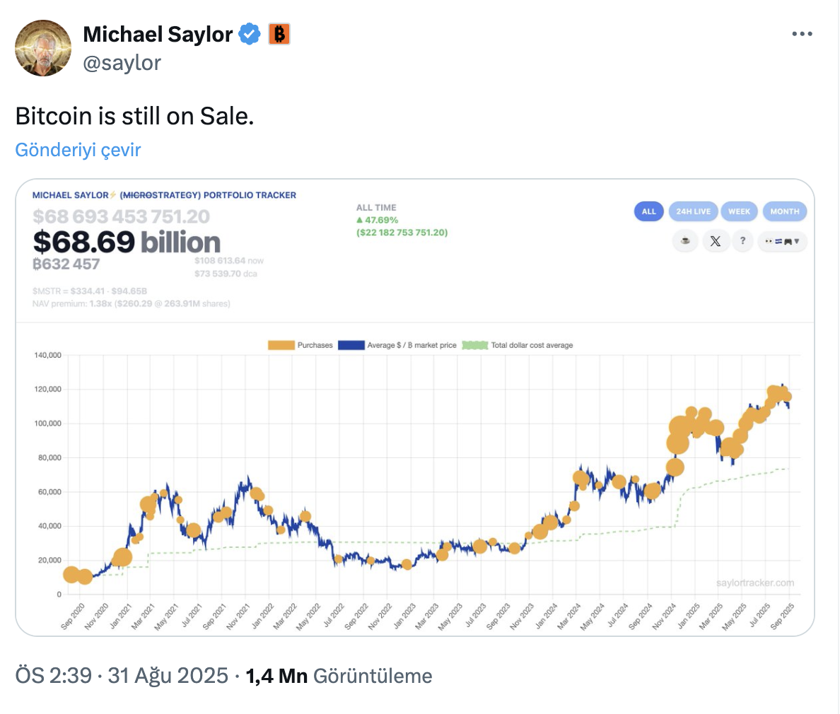The image size is (840, 714).
Task: Toggle the blue Average market price legend
Action: coord(351,345)
